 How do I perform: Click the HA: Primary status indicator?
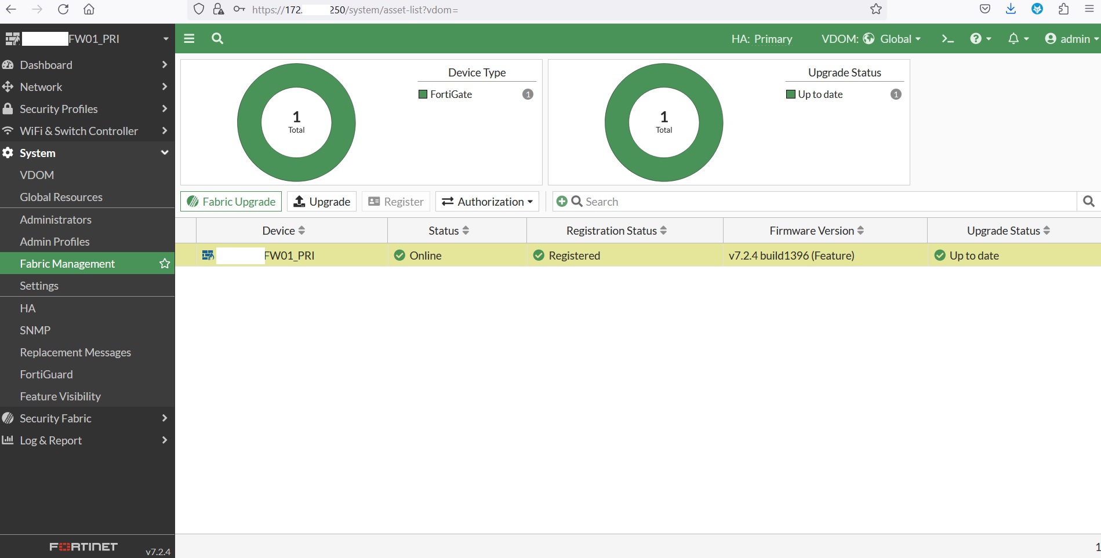coord(762,39)
